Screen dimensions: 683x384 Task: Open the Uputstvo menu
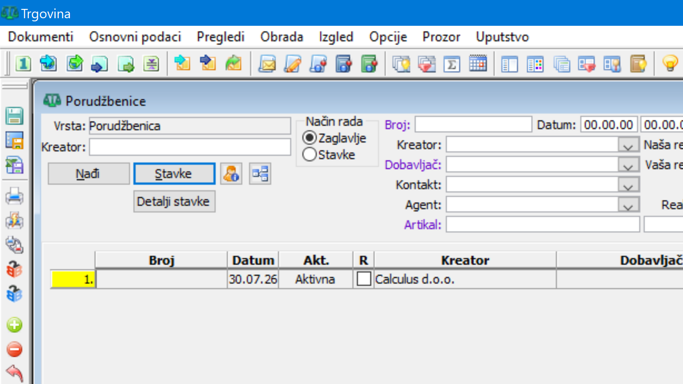(502, 37)
